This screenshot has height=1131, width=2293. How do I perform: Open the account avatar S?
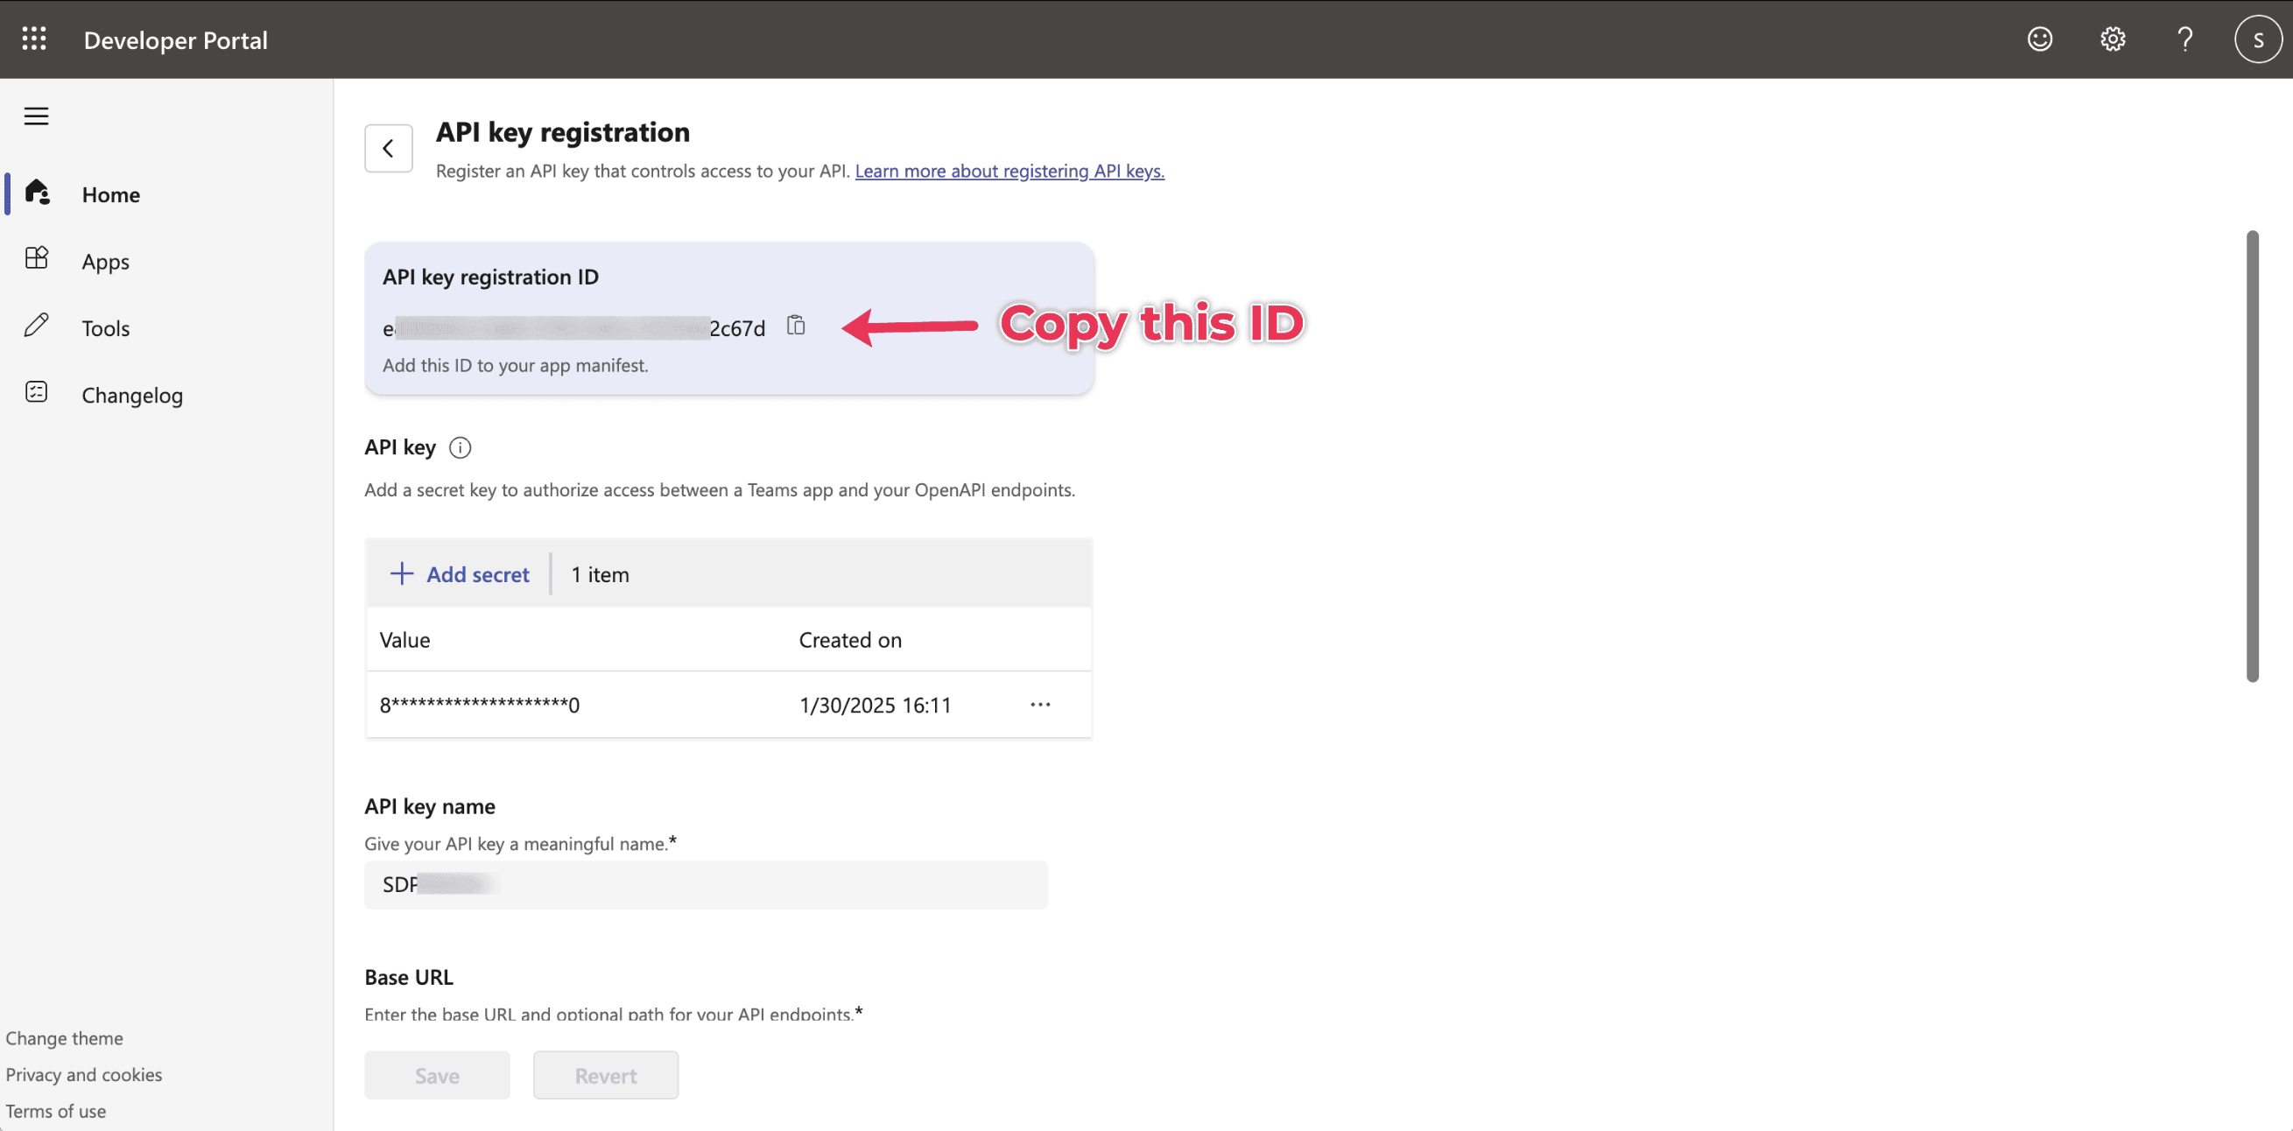click(2257, 39)
